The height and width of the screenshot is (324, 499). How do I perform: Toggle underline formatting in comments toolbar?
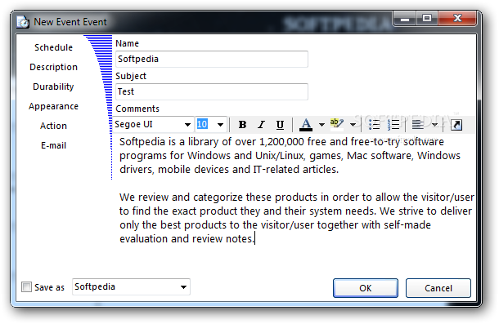point(280,125)
